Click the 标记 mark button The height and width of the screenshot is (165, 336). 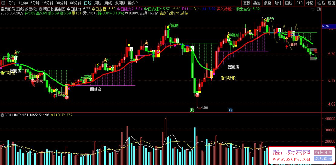point(310,3)
